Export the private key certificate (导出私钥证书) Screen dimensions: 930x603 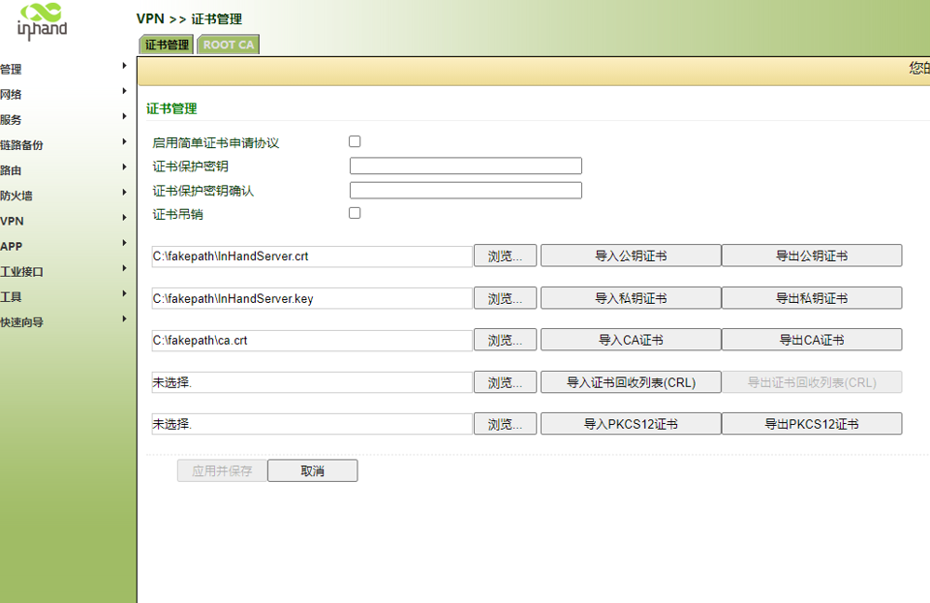(812, 298)
